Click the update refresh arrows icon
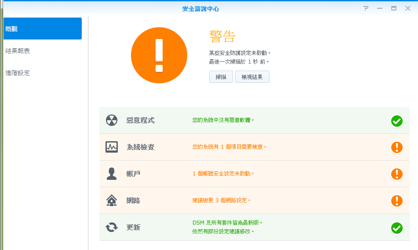The image size is (418, 250). (x=112, y=227)
